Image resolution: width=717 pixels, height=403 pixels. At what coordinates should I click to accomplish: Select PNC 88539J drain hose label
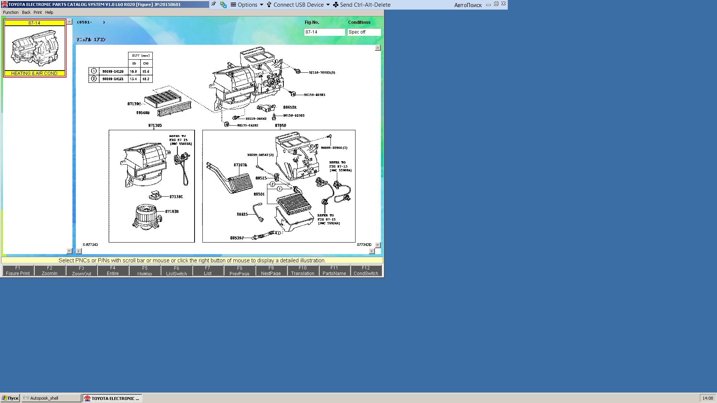coord(237,238)
